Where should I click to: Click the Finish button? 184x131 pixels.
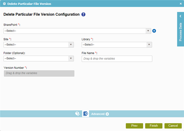point(154,126)
